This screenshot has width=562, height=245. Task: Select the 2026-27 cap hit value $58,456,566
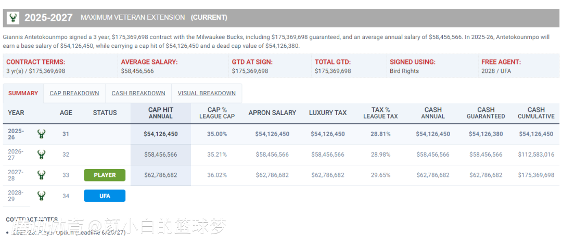click(160, 154)
